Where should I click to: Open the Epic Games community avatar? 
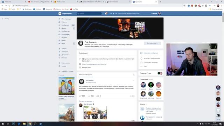81,43
